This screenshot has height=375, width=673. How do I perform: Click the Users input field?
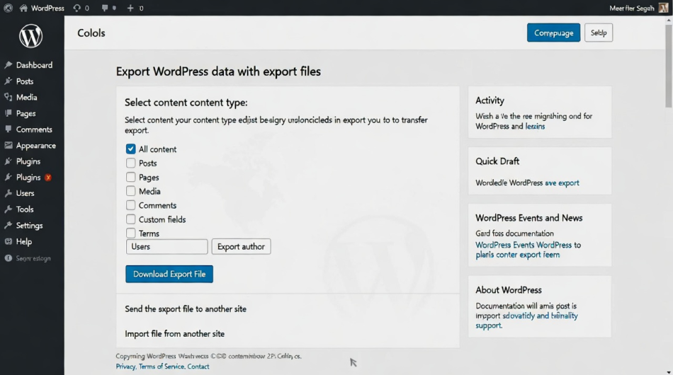[166, 246]
